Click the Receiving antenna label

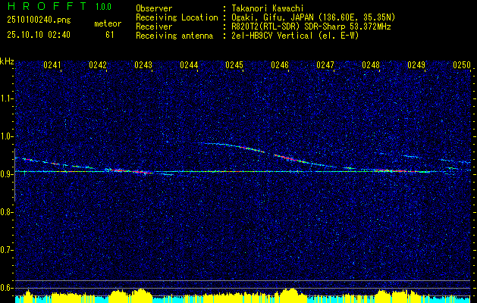point(174,36)
